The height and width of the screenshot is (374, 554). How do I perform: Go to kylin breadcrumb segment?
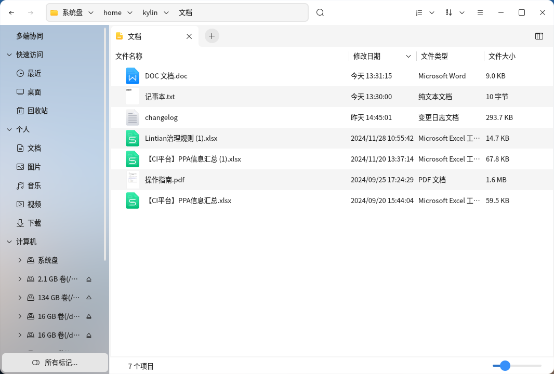click(x=150, y=12)
